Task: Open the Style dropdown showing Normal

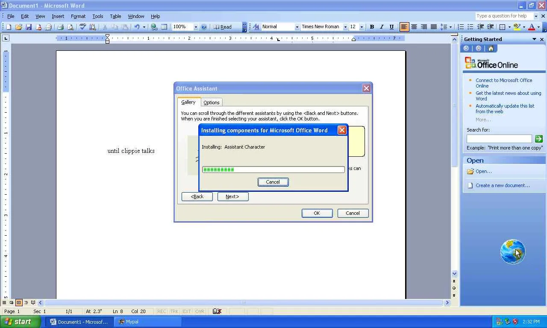Action: 297,27
